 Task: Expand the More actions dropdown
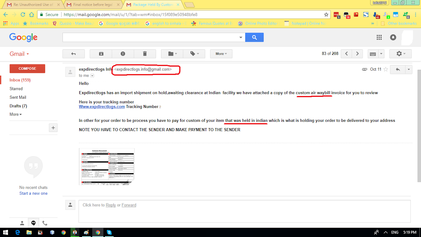point(221,54)
